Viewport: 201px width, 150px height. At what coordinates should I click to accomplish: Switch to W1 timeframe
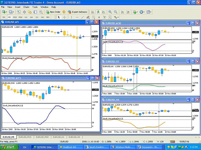tap(42, 17)
